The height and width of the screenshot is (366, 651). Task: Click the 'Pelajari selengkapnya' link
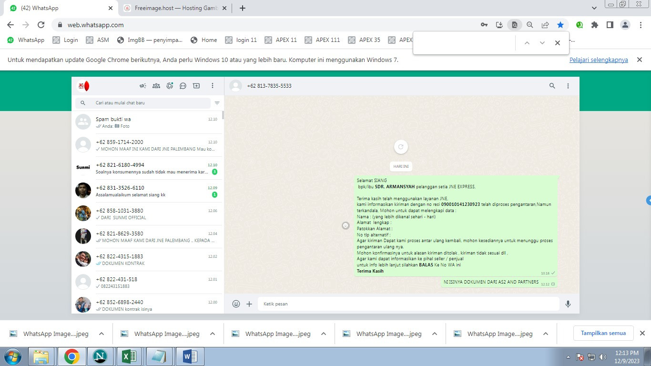pos(599,60)
